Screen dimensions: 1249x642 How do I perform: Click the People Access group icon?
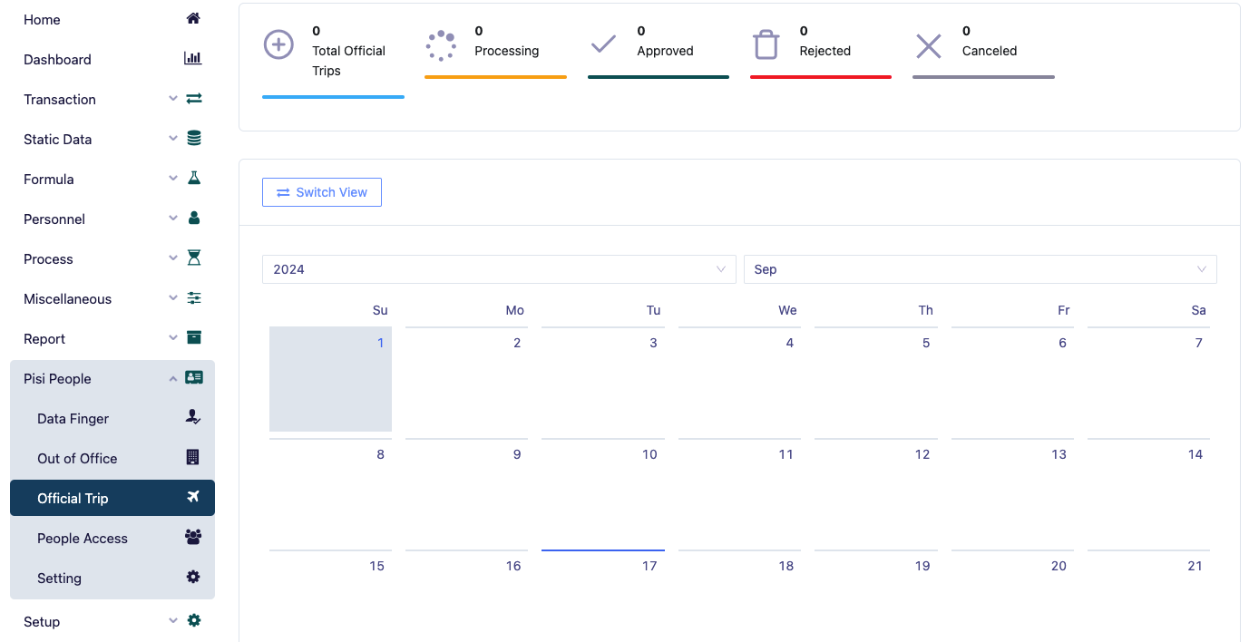click(x=193, y=538)
